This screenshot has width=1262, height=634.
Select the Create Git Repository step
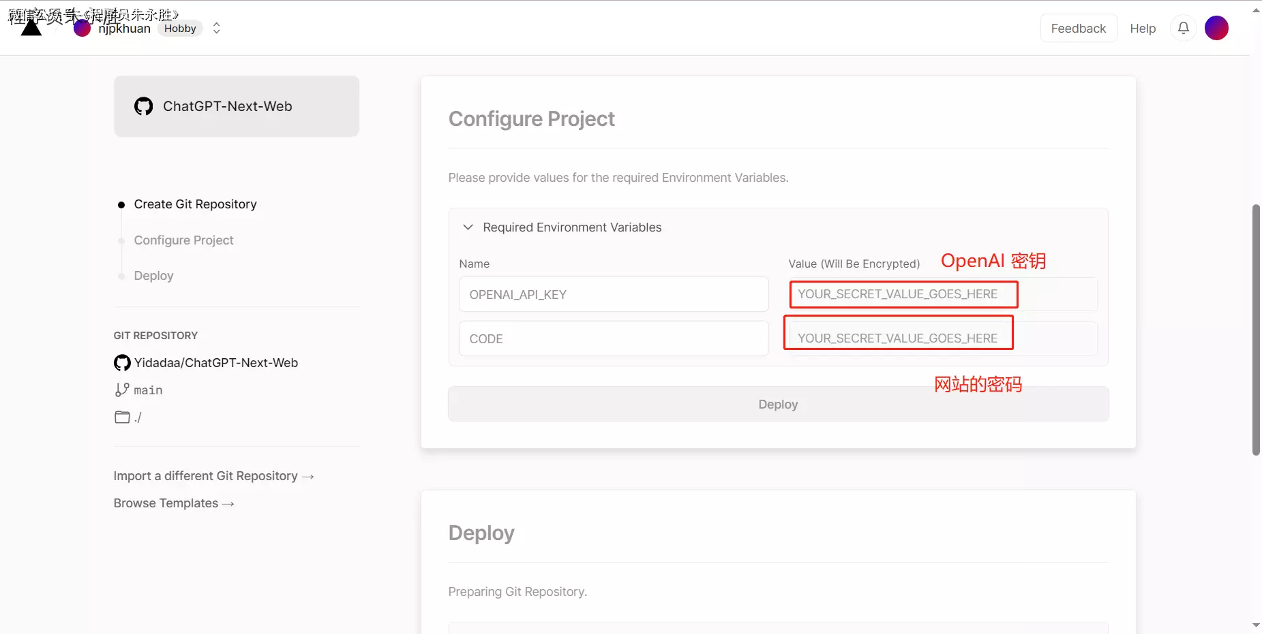pos(195,204)
